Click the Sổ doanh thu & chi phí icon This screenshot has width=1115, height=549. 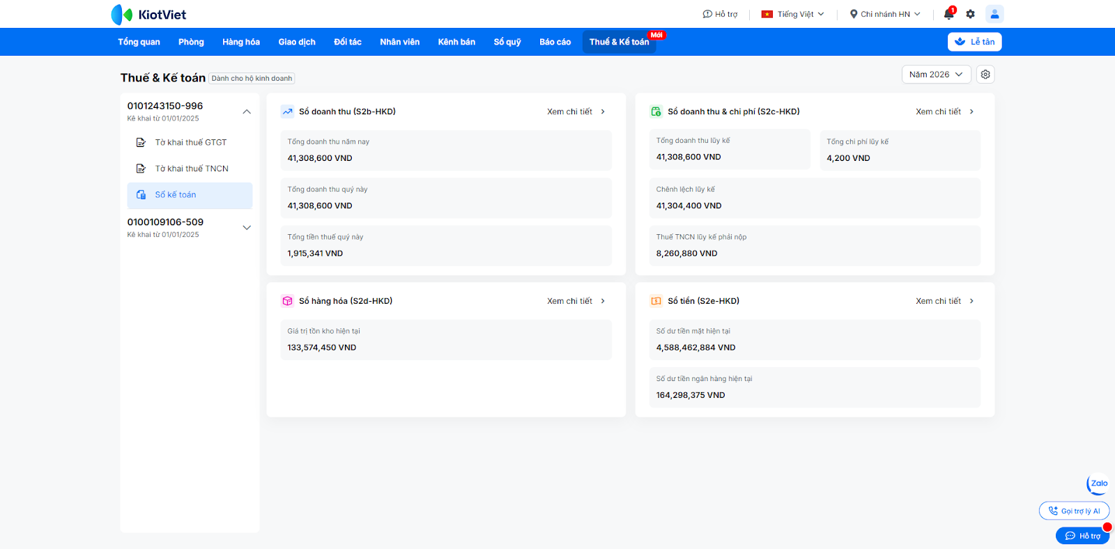tap(656, 111)
